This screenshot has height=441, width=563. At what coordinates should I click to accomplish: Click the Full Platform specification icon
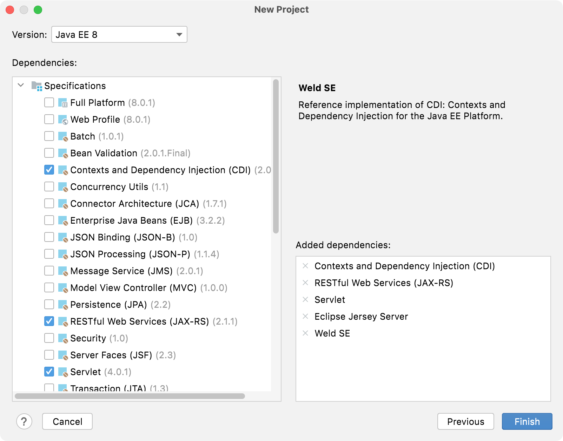tap(62, 103)
